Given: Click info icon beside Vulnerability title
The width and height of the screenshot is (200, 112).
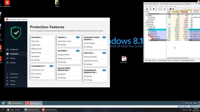Looking at the screenshot, I should 45,66.
